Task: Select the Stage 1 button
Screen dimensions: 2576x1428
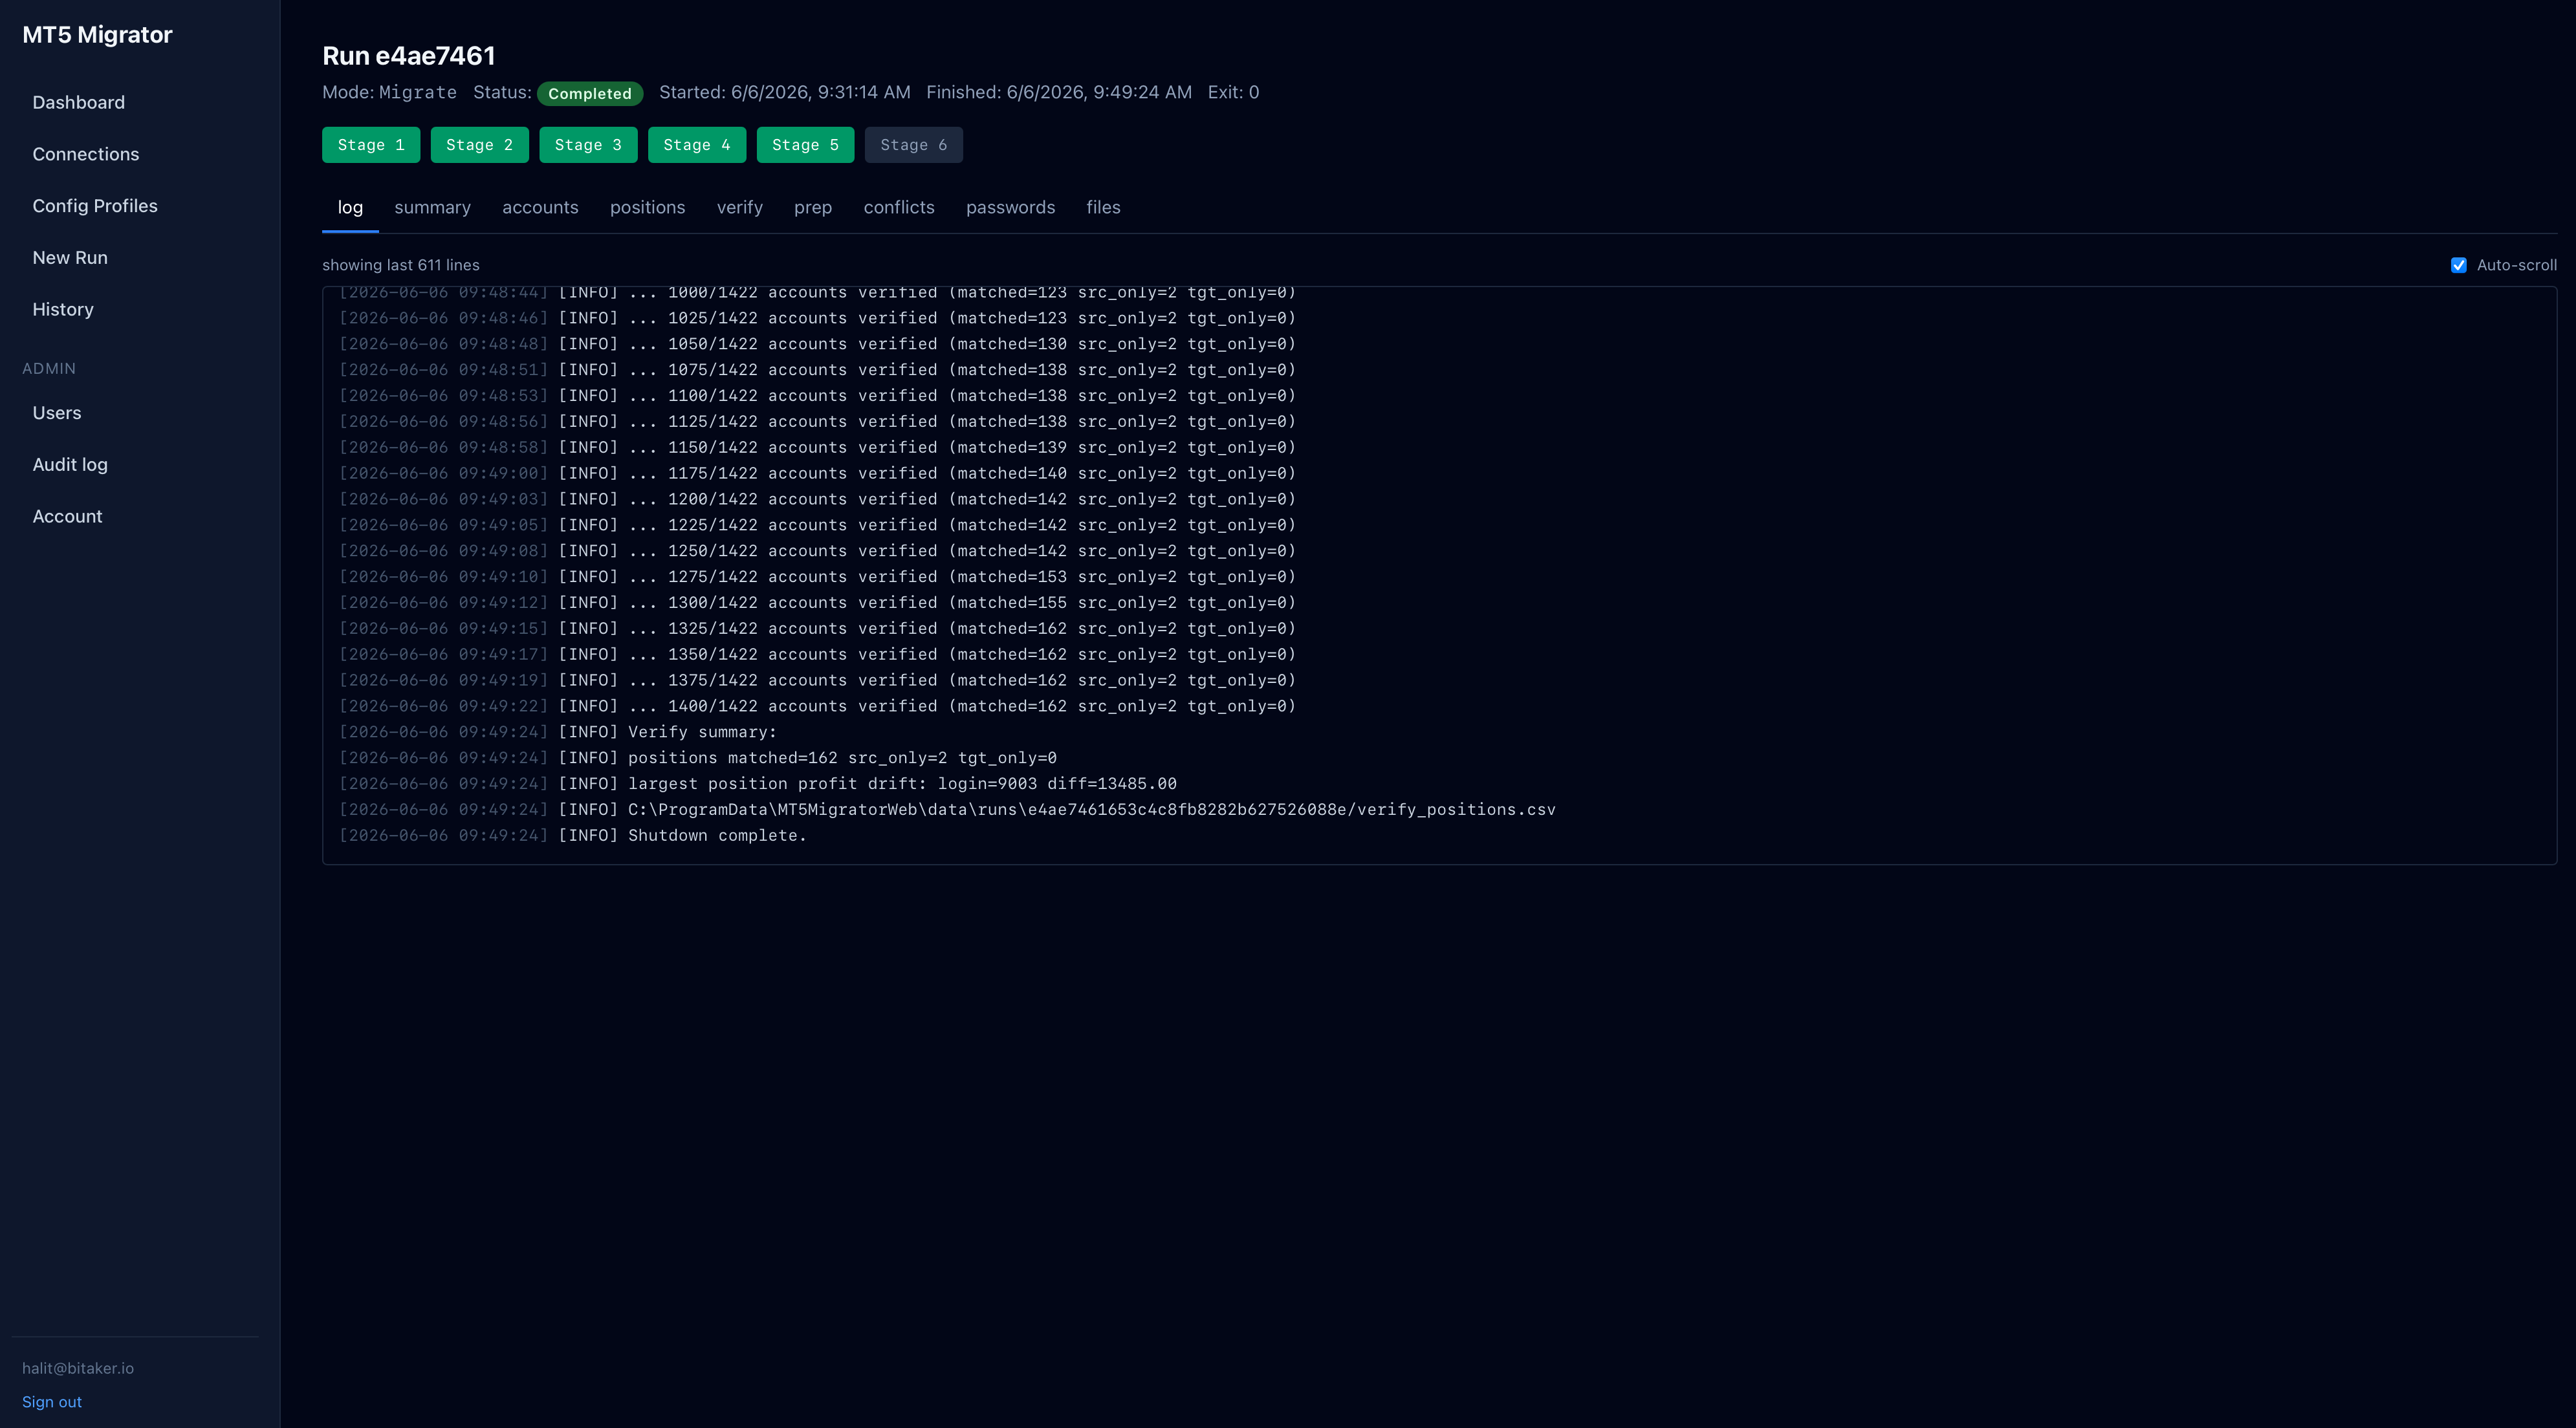Action: [371, 145]
